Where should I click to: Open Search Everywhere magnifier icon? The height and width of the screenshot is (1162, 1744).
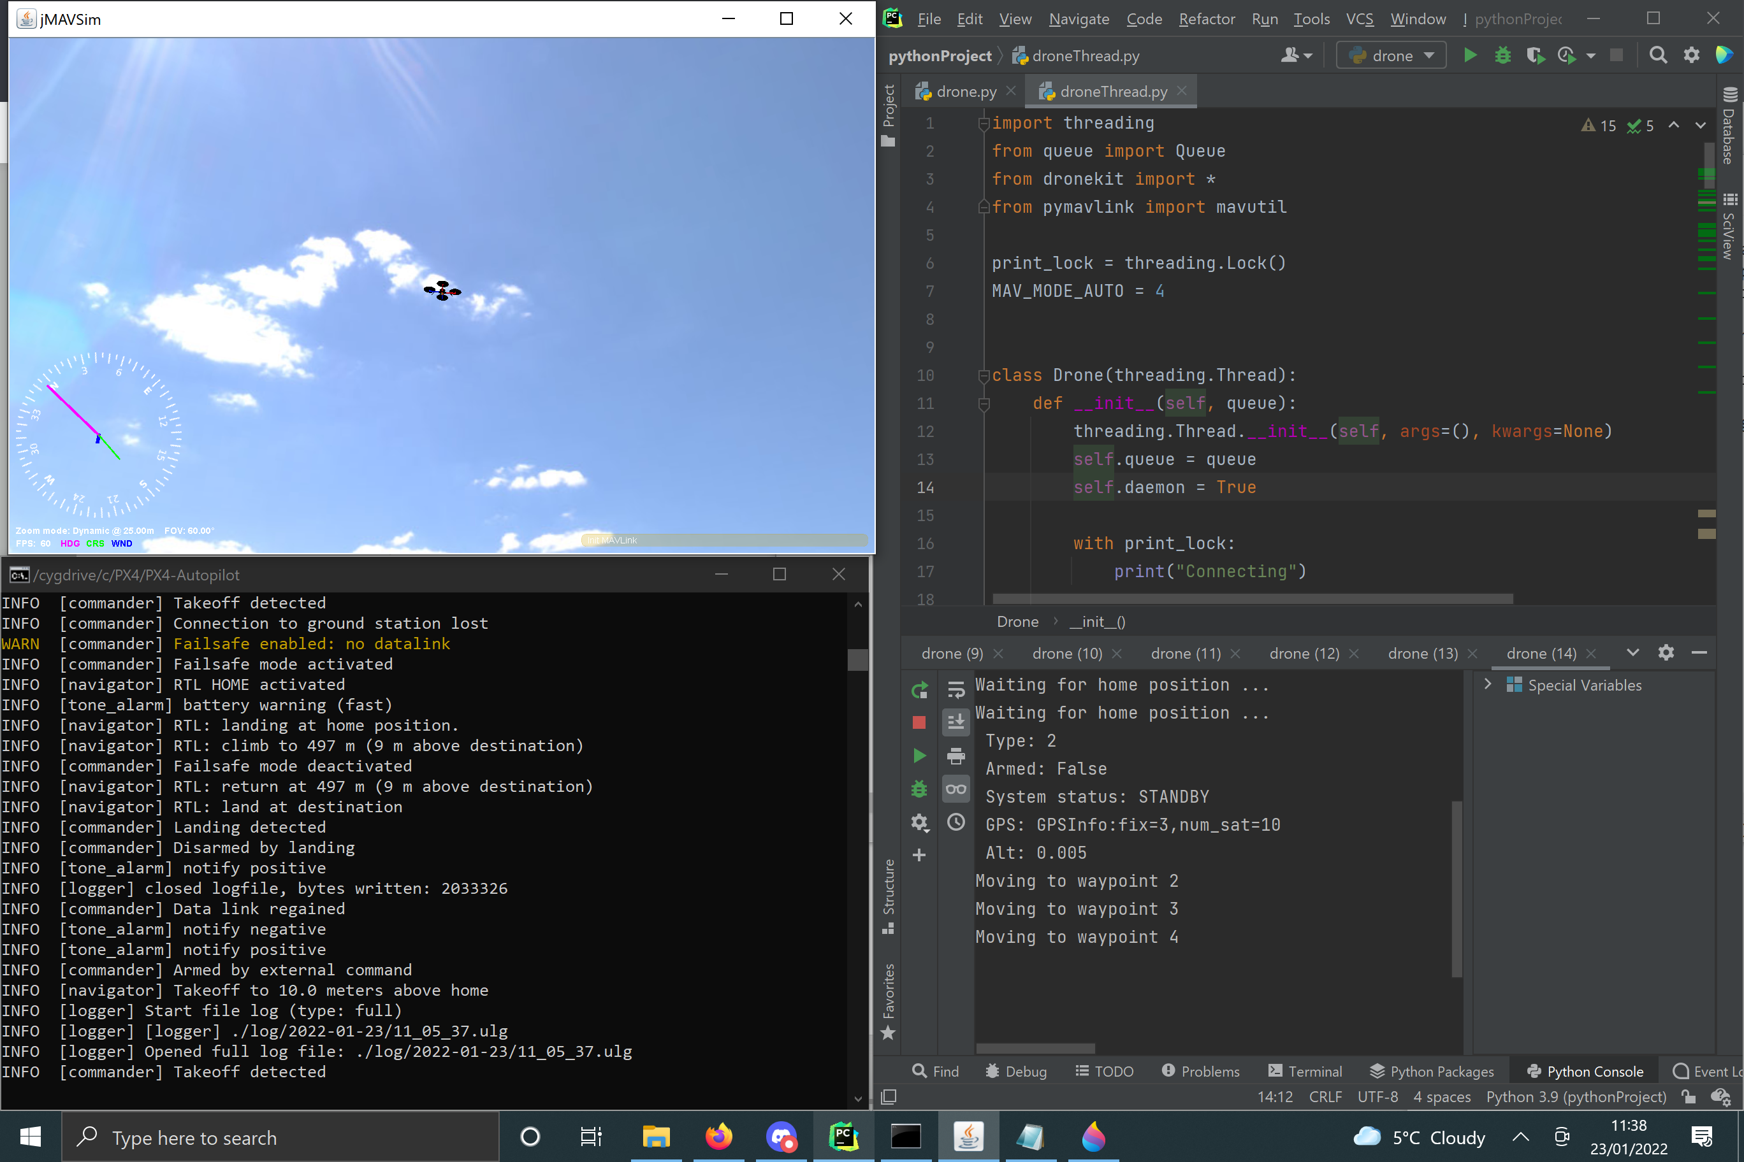[1657, 55]
